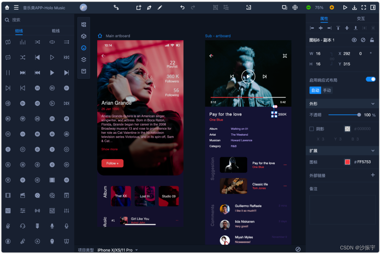Open the components cube panel
Screen dimensions: 381x254
pos(83,36)
